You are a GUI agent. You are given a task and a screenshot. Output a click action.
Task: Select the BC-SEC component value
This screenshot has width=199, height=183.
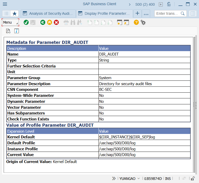coord(144,90)
